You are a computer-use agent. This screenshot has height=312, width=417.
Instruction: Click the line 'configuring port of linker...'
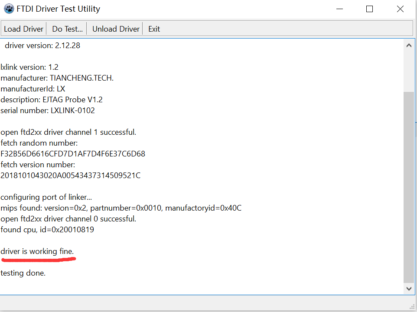click(x=46, y=197)
